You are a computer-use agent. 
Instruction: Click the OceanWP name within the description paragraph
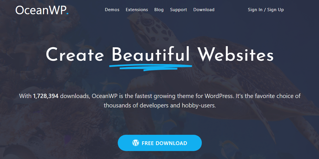click(105, 96)
